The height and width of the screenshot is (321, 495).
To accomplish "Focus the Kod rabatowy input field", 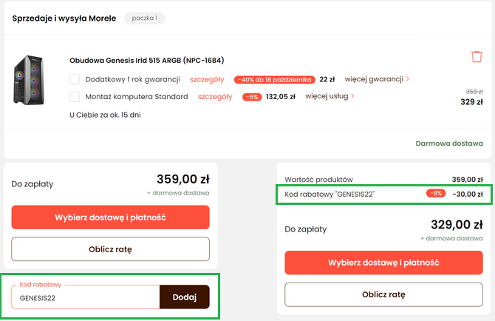I will click(86, 297).
